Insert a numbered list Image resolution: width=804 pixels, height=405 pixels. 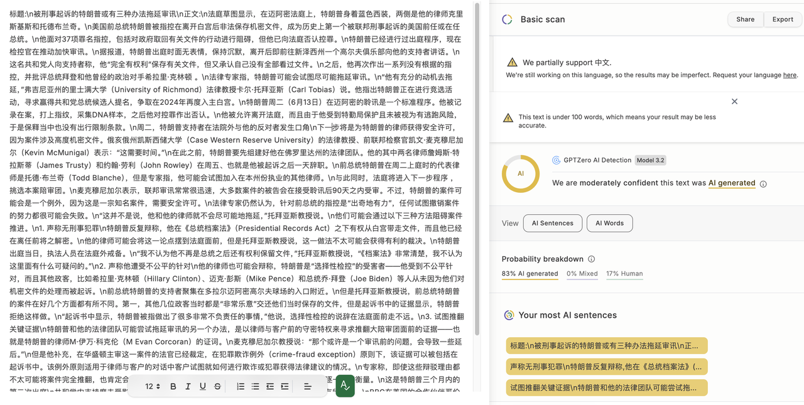coord(241,386)
